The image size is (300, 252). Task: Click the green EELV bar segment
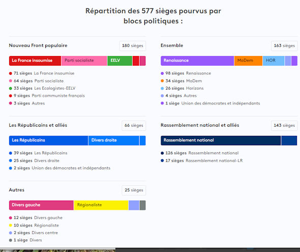pyautogui.click(x=120, y=61)
